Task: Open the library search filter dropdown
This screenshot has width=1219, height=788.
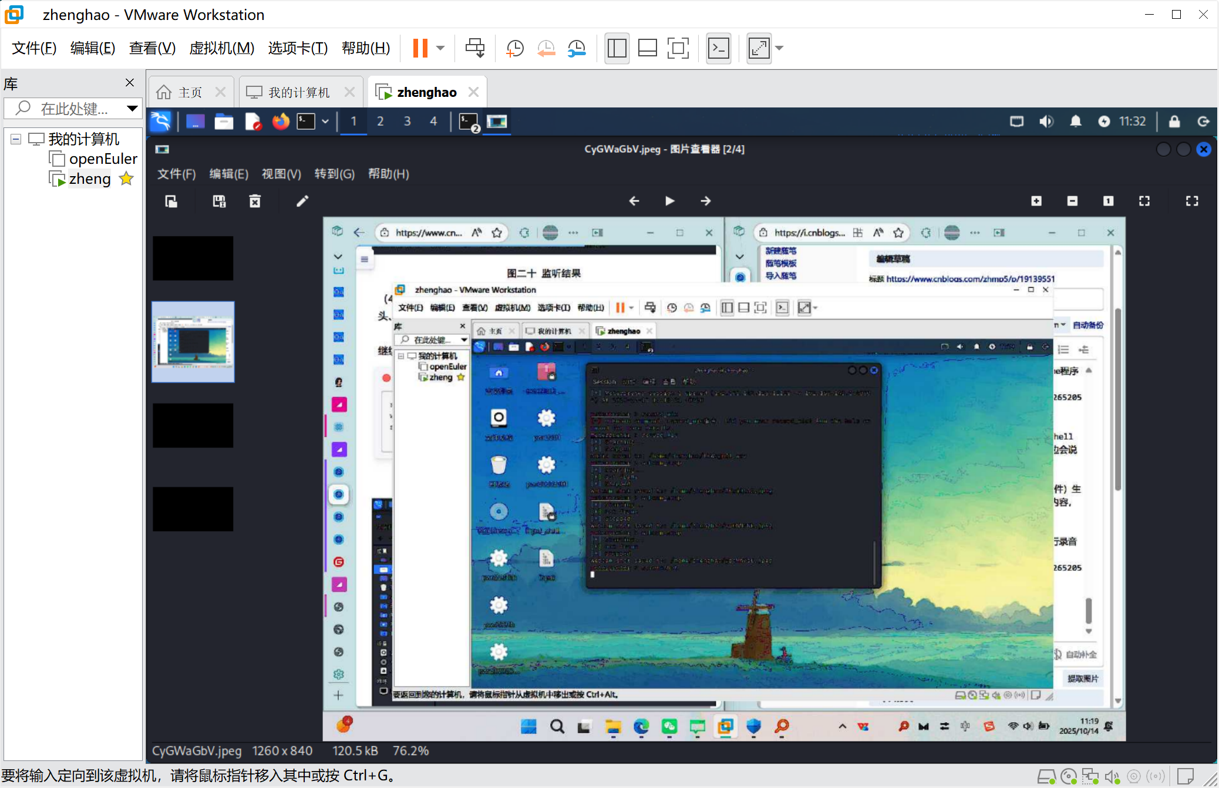Action: pyautogui.click(x=132, y=108)
